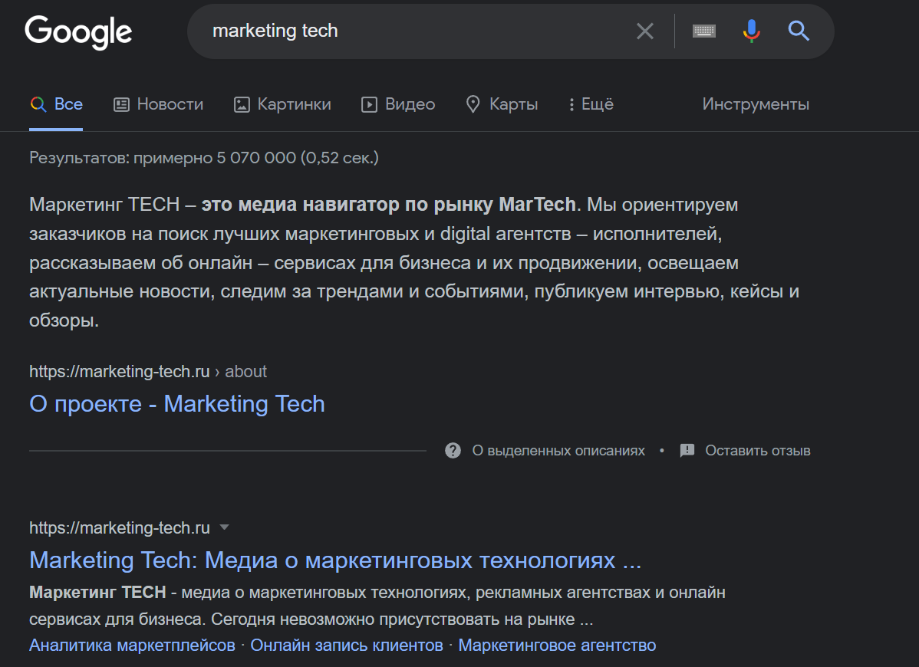Screen dimensions: 919x667
Task: Click the Результатов: примерно 5 070 000 text
Action: click(204, 158)
